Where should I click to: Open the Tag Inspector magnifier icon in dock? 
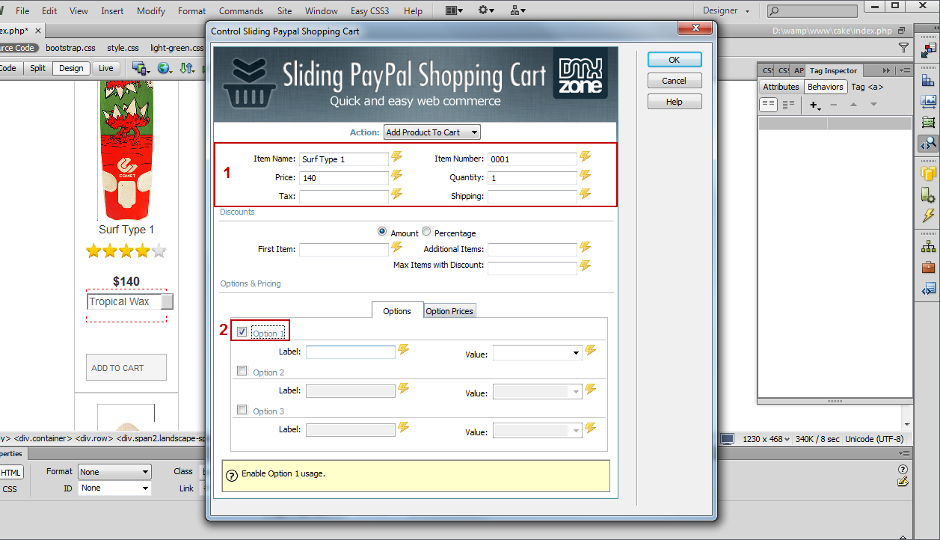929,143
